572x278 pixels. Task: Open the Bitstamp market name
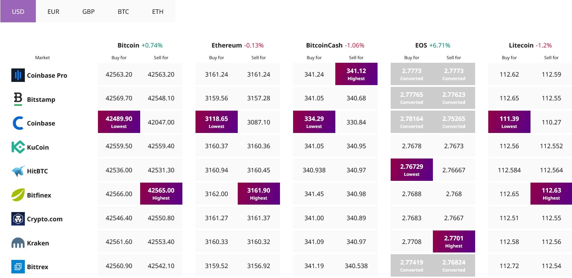pyautogui.click(x=41, y=99)
